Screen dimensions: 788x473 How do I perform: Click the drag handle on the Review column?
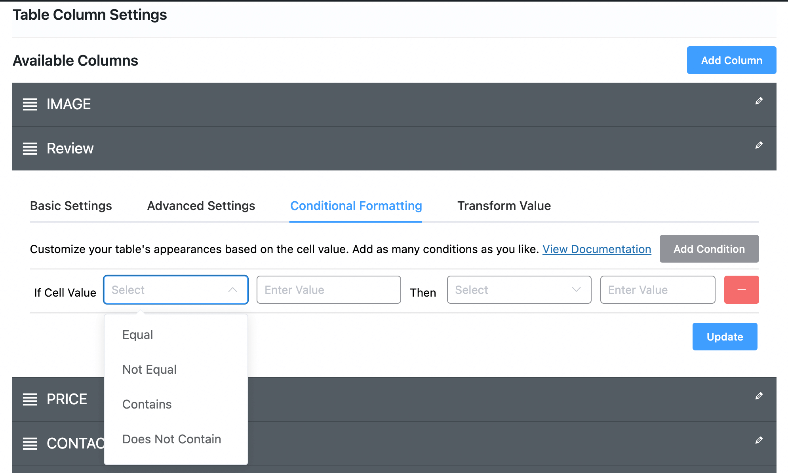click(x=30, y=149)
